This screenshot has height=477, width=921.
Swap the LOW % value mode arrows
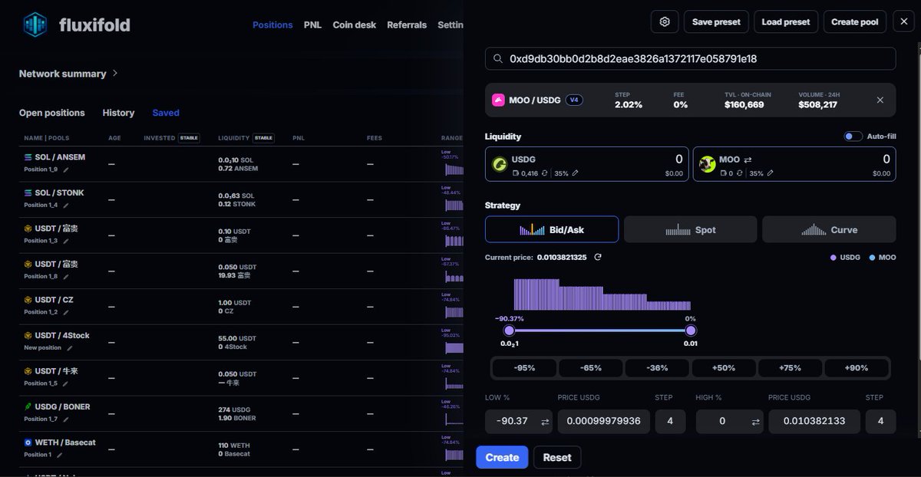(546, 422)
